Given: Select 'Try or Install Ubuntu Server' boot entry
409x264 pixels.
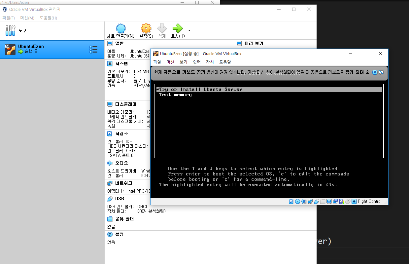Looking at the screenshot, I should [x=269, y=90].
